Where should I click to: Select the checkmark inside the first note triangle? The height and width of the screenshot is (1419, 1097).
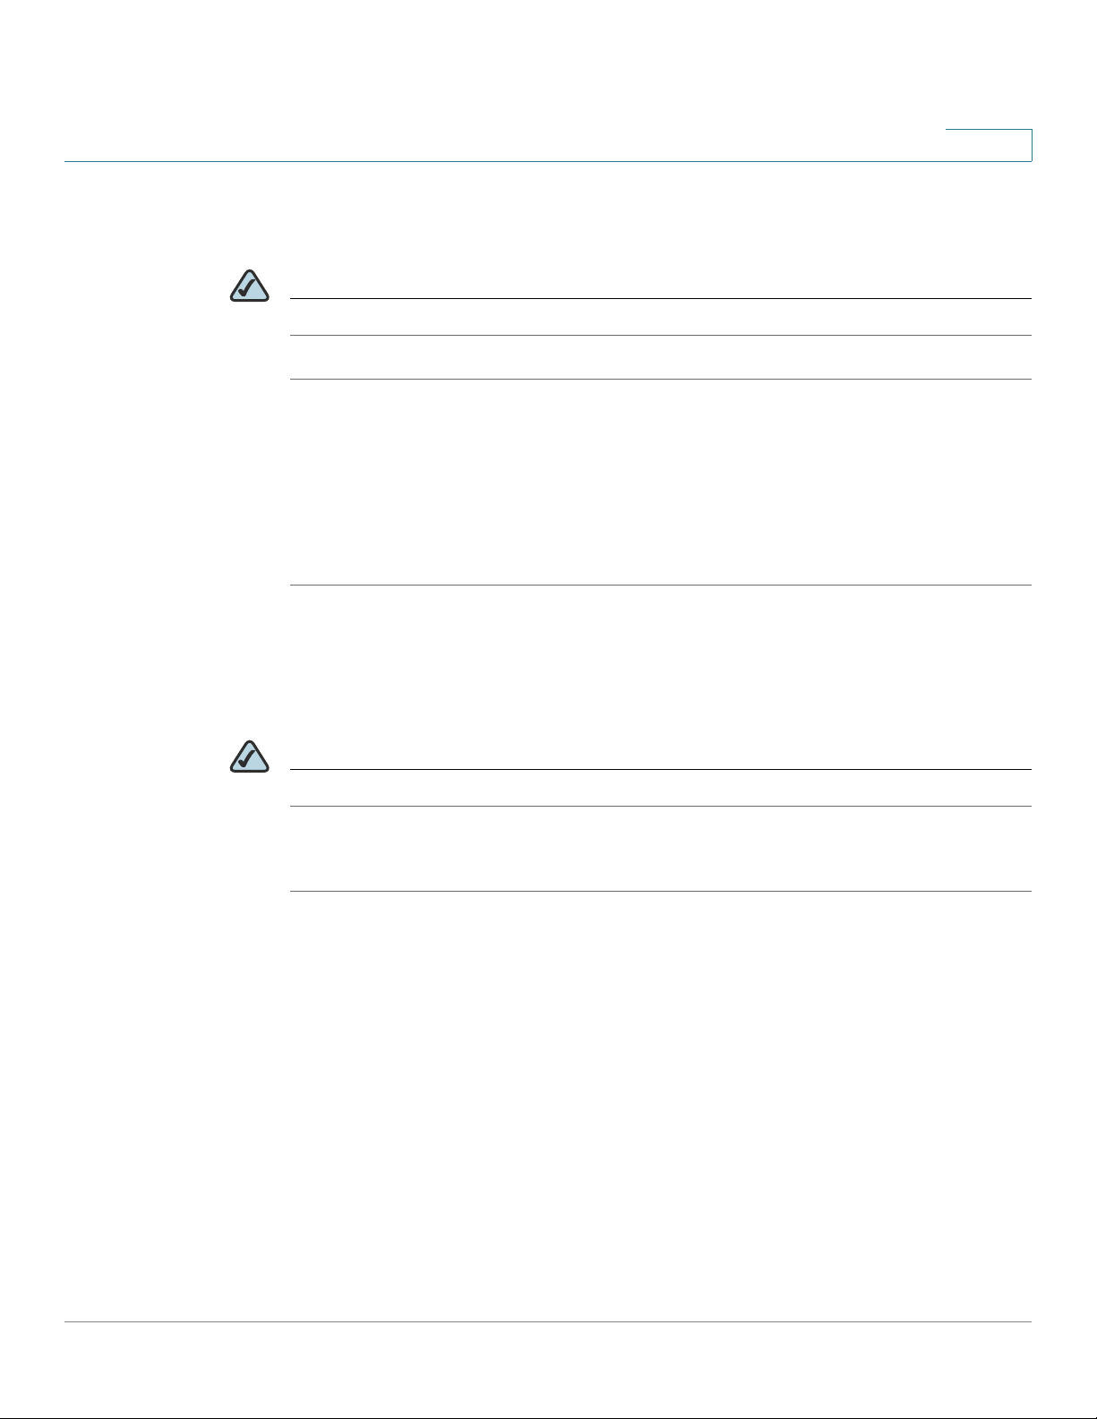tap(250, 287)
